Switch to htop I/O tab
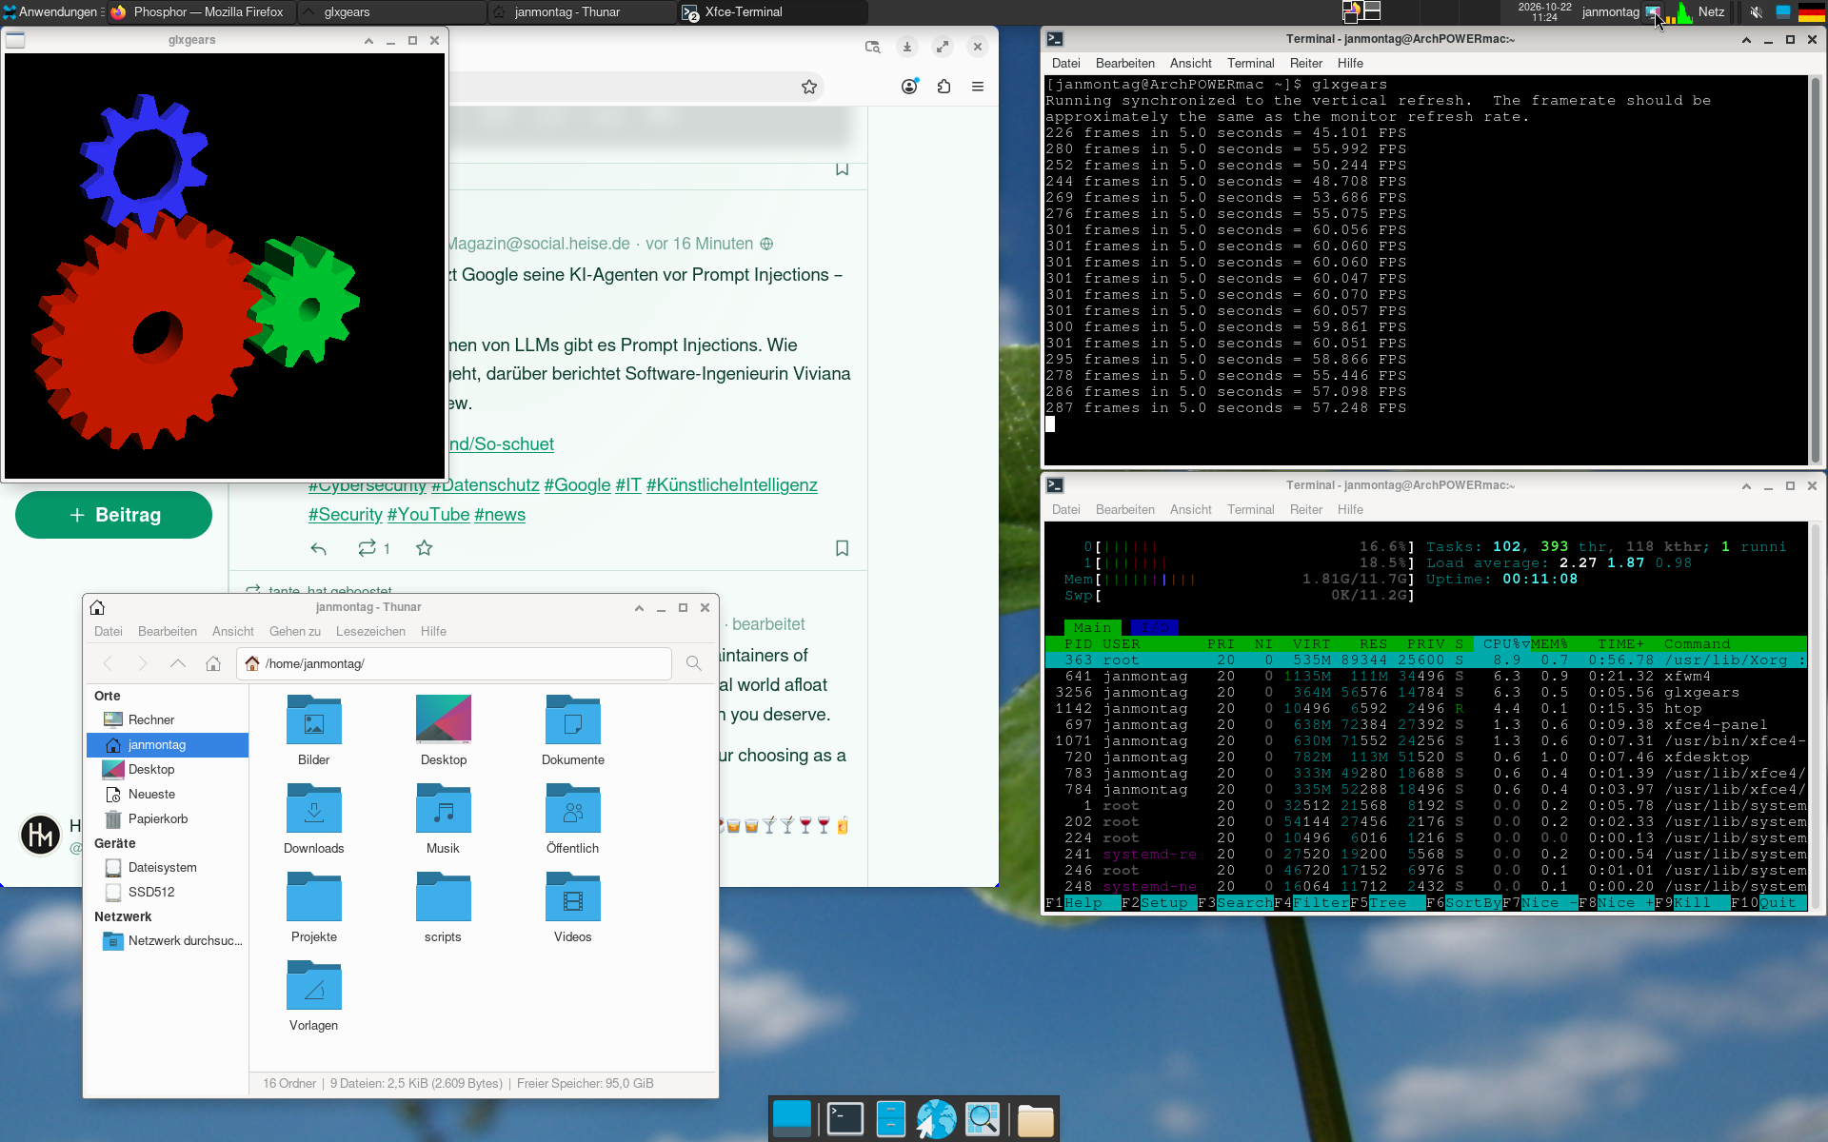The height and width of the screenshot is (1142, 1828). (x=1154, y=627)
